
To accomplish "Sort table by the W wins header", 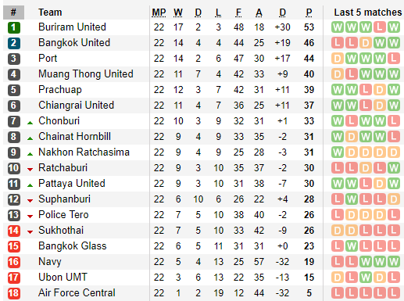I will [178, 13].
